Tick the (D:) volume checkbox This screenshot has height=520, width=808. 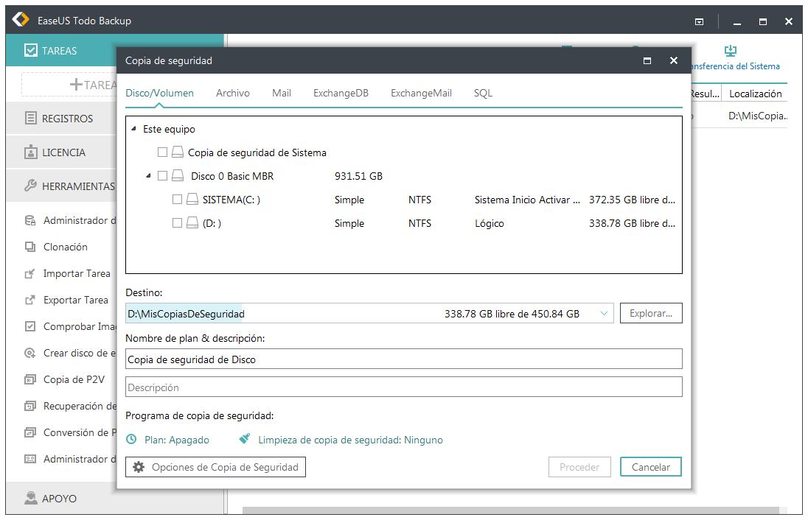[x=177, y=223]
